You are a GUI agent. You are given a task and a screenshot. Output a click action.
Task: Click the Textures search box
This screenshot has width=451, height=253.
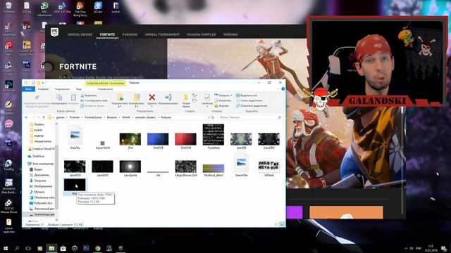[249, 117]
